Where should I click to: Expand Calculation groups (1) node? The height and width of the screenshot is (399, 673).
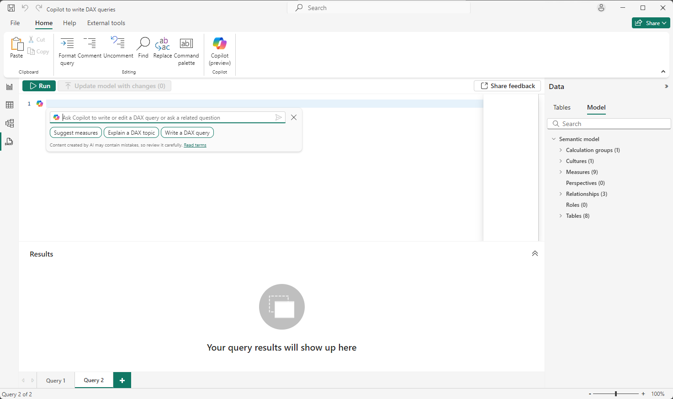coord(561,150)
